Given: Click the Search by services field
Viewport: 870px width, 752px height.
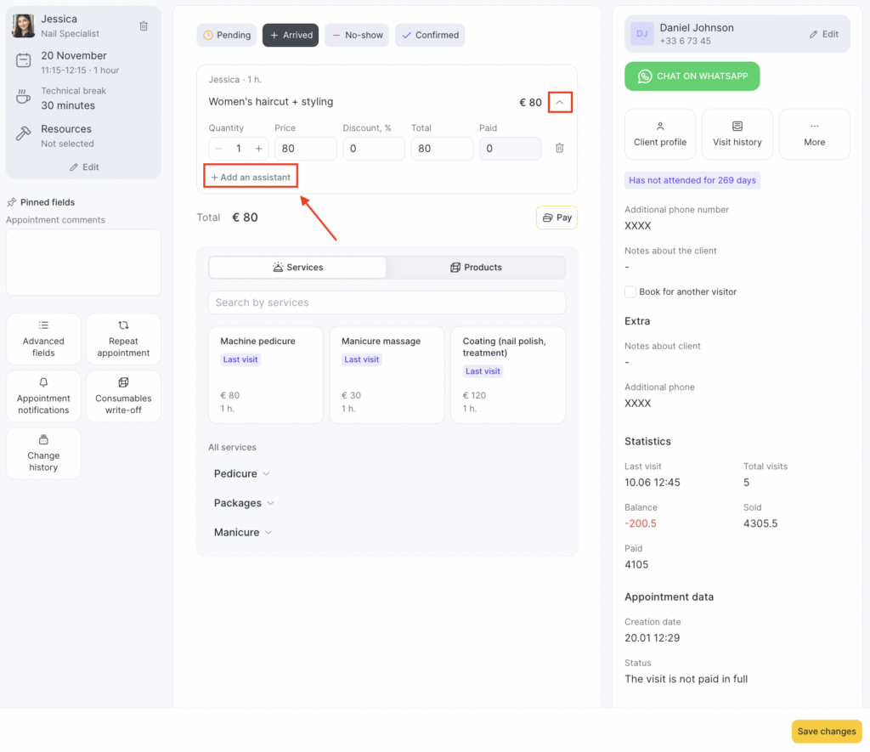Looking at the screenshot, I should (x=387, y=302).
